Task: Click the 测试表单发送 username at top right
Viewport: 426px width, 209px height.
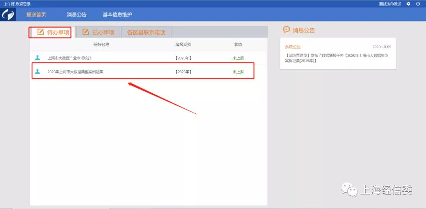Action: click(x=390, y=4)
